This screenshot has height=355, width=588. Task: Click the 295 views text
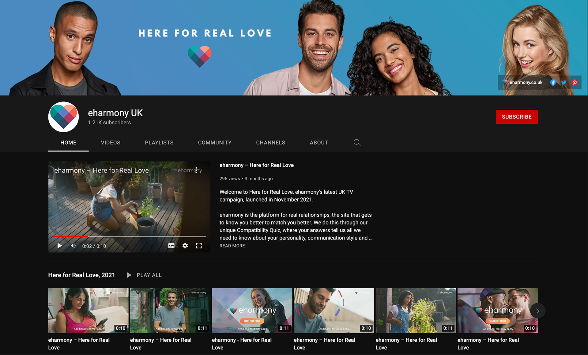230,179
